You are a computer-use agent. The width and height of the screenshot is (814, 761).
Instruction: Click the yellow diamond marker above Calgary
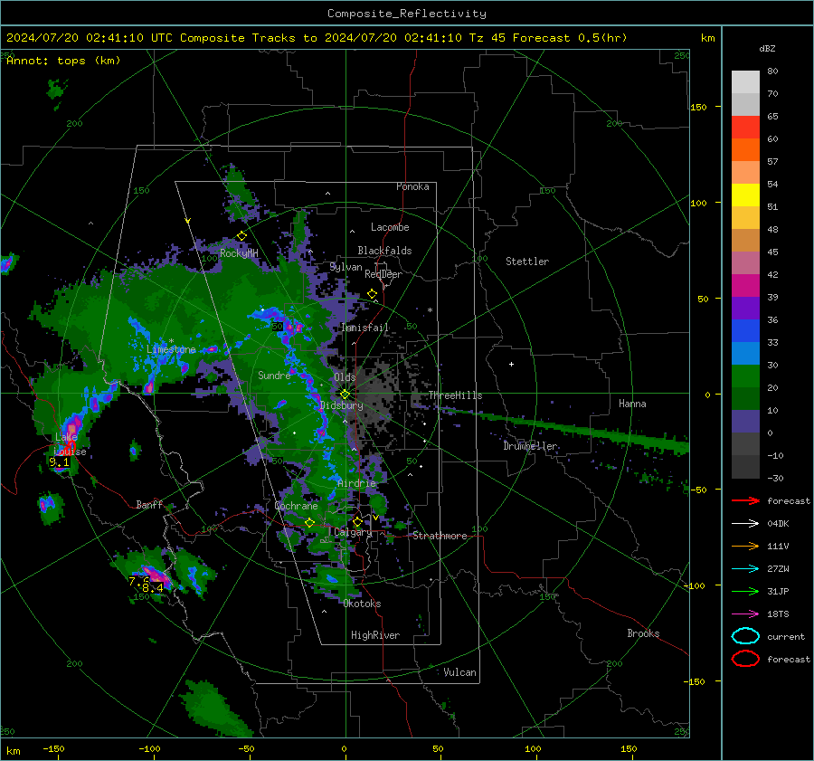click(x=357, y=521)
